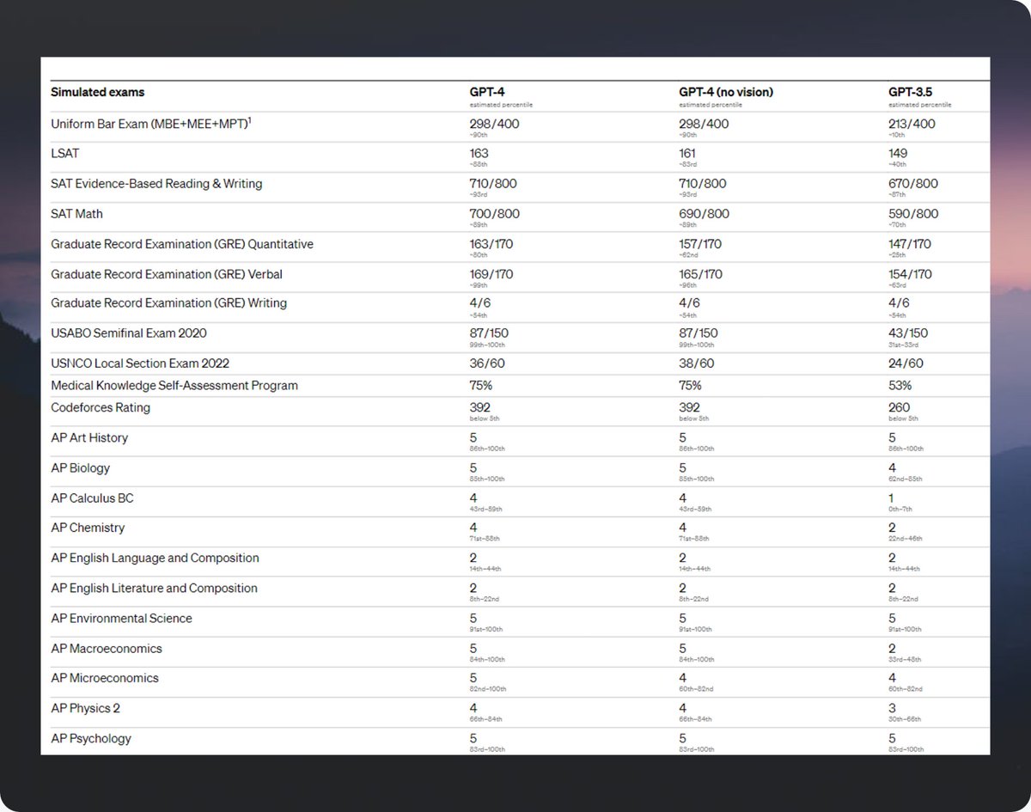Select the "670/800" SAT Reading score

tap(913, 184)
